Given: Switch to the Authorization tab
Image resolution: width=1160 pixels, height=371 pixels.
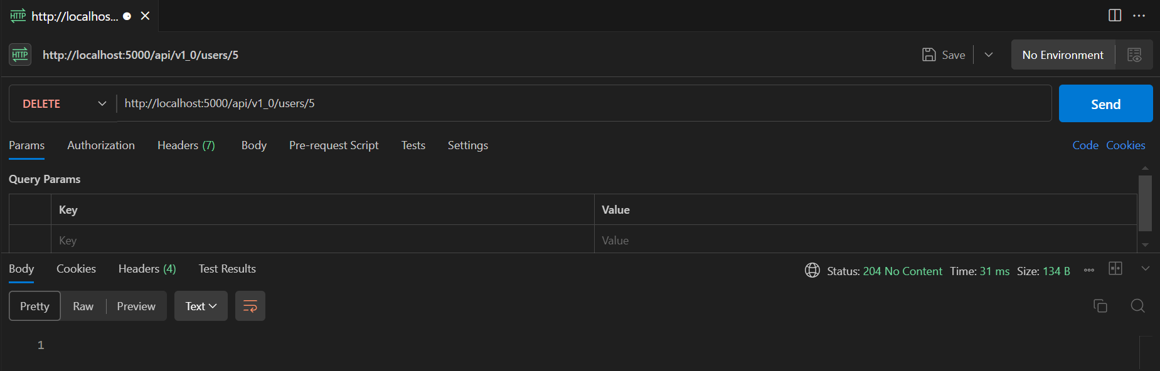Looking at the screenshot, I should coord(101,145).
